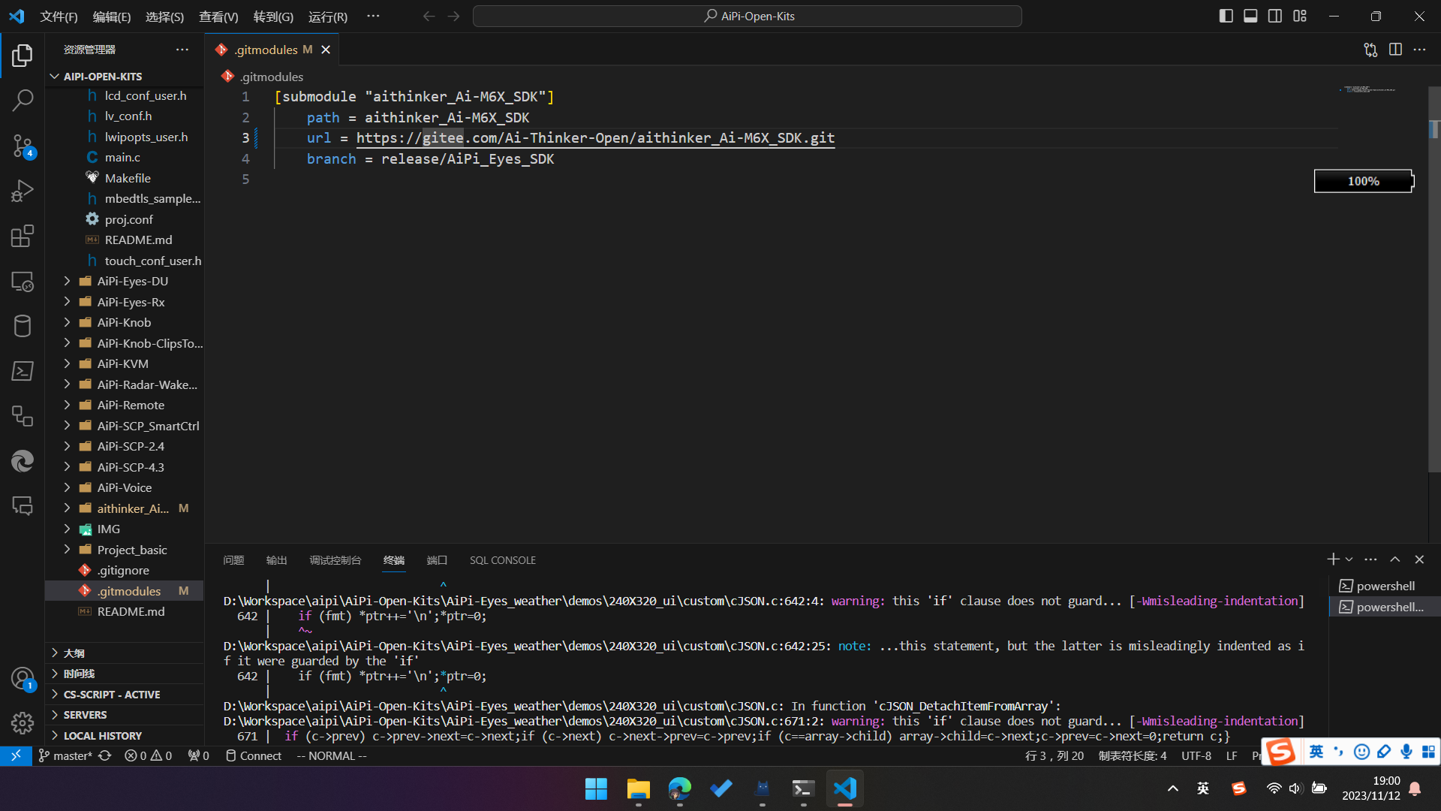The image size is (1441, 811).
Task: Toggle the bottom panel visibility
Action: click(x=1250, y=16)
